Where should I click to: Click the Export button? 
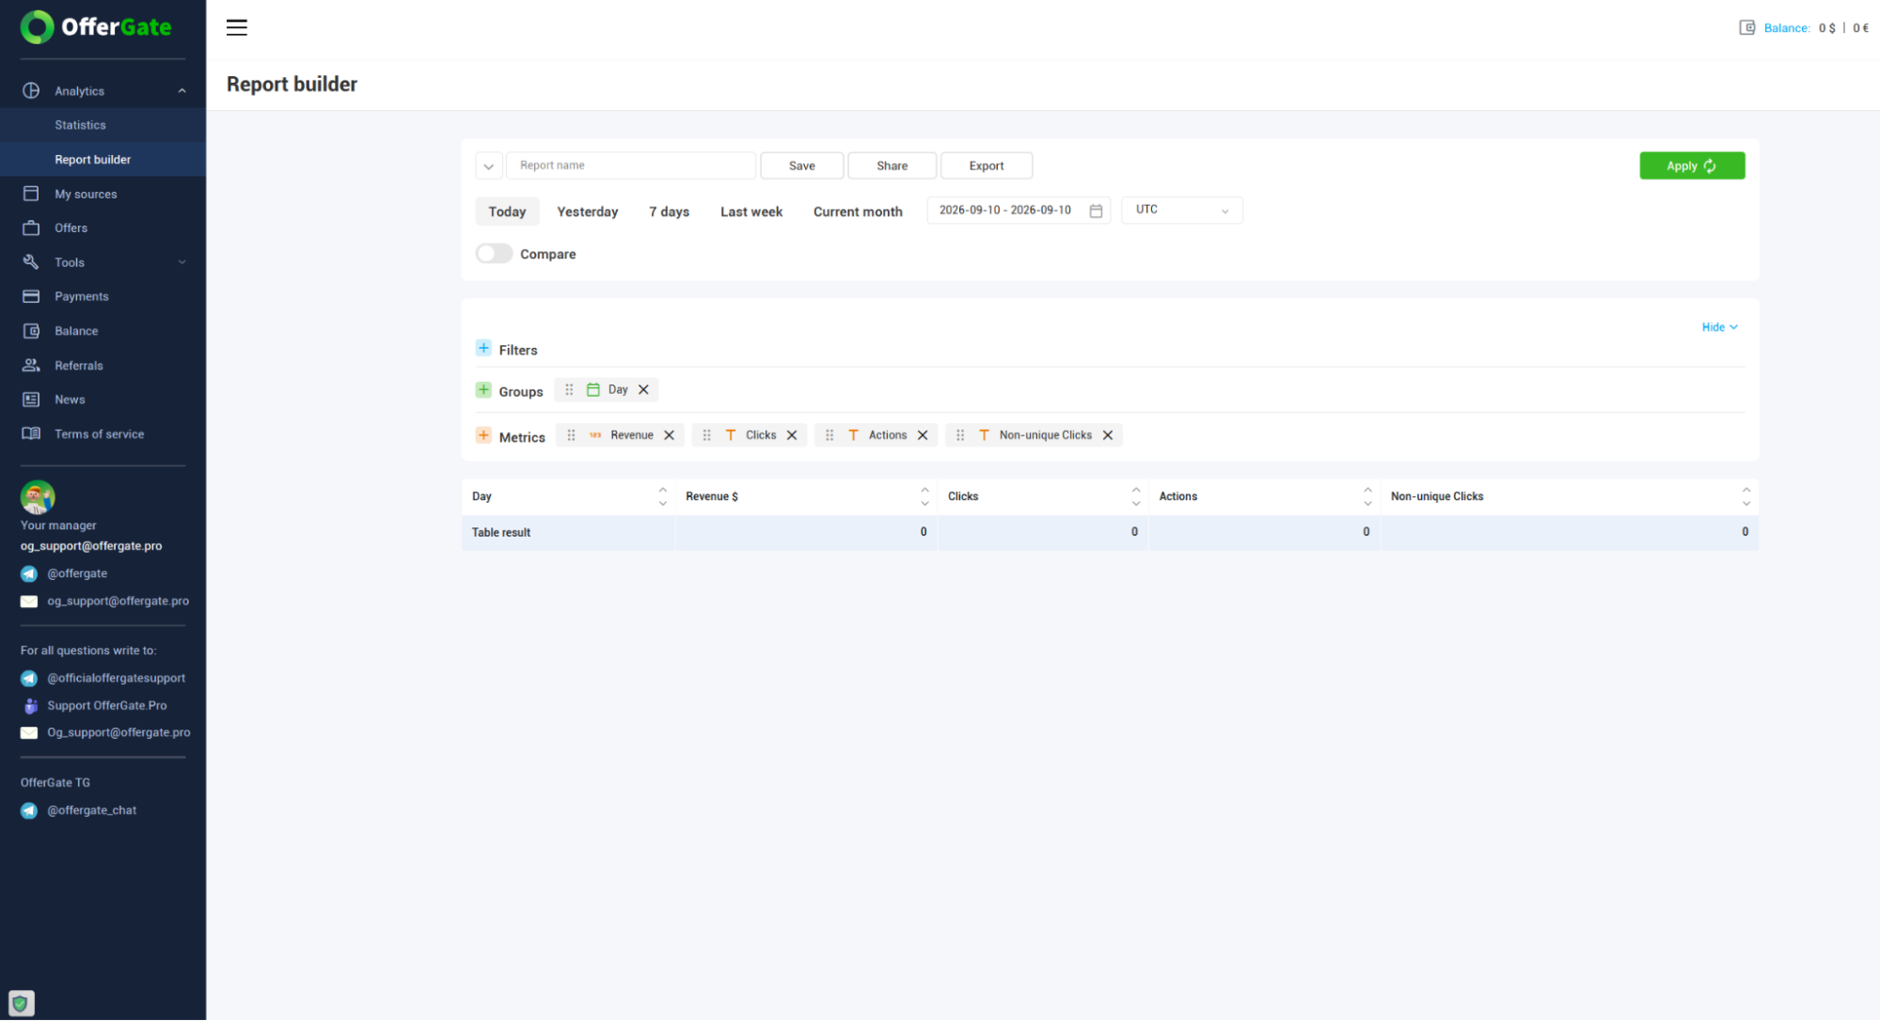[987, 166]
